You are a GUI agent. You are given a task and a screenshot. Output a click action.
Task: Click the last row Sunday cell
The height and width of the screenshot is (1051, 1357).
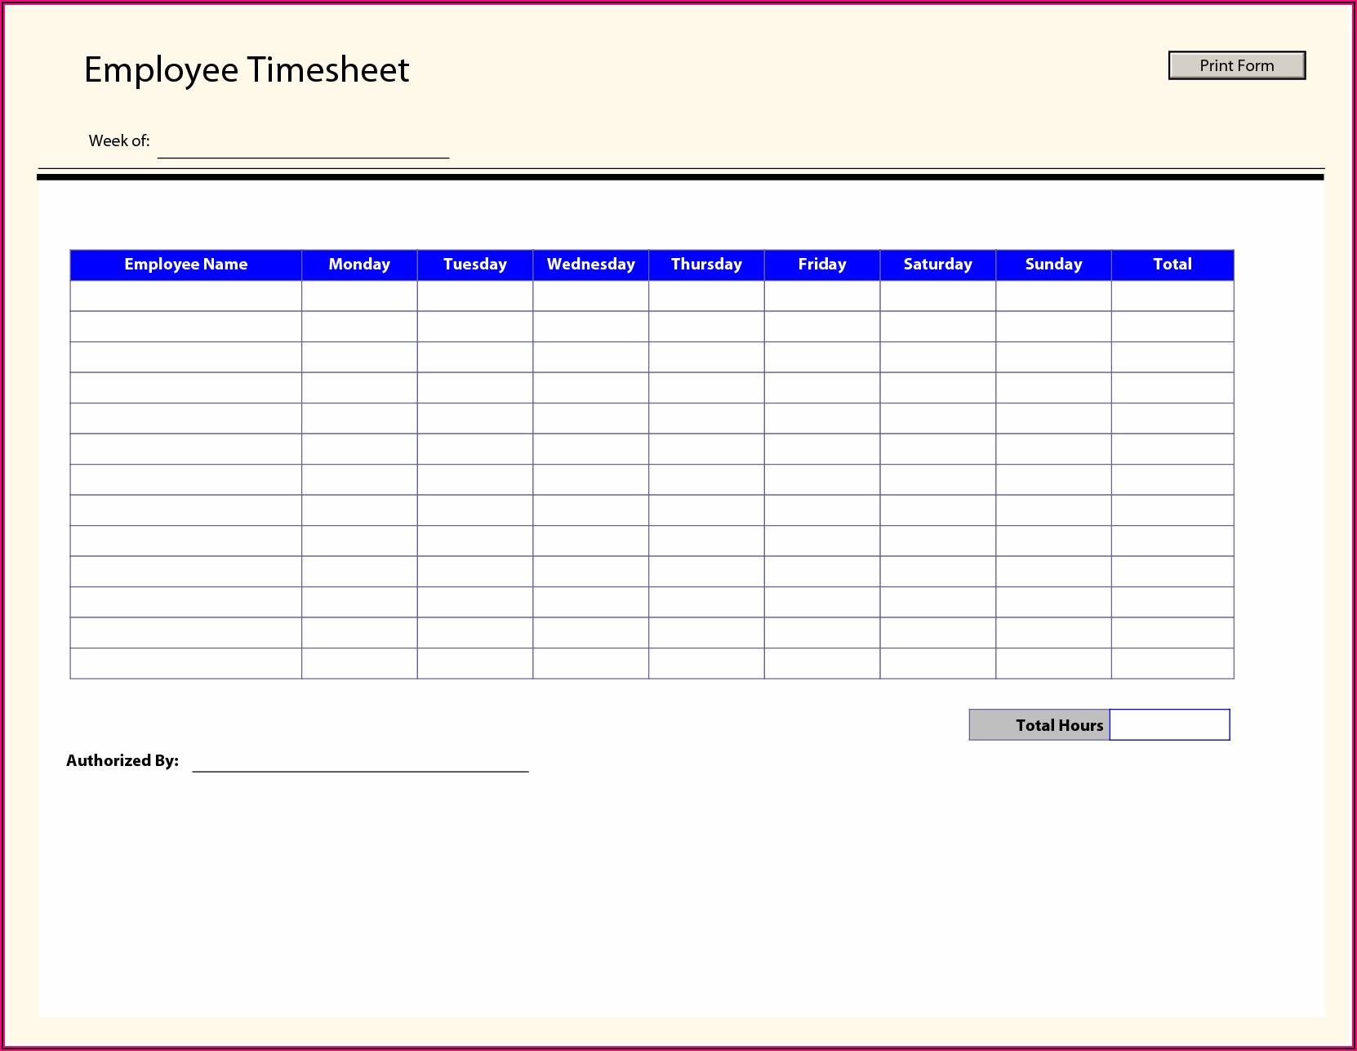[x=1053, y=663]
